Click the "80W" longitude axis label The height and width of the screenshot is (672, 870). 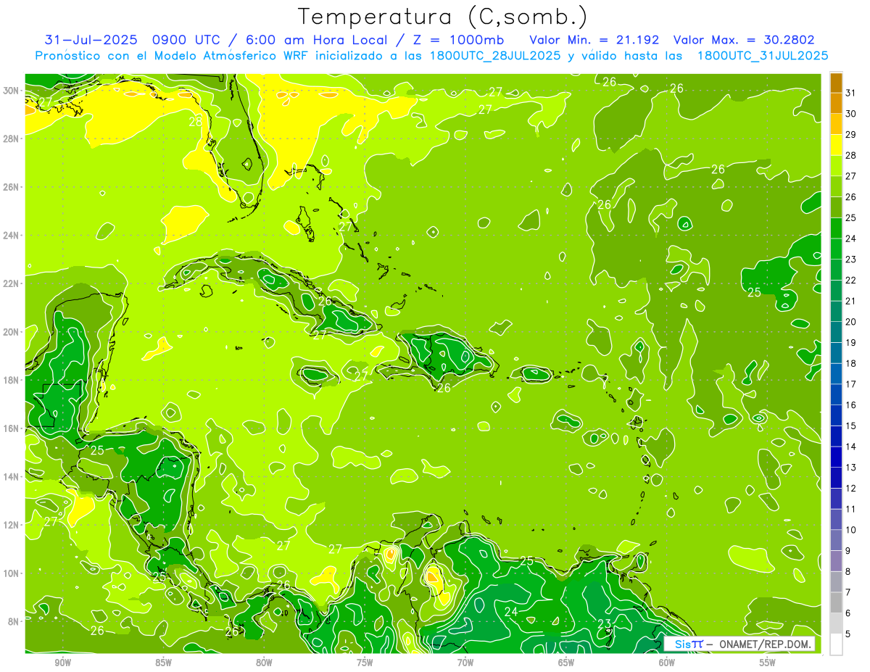[x=264, y=662]
